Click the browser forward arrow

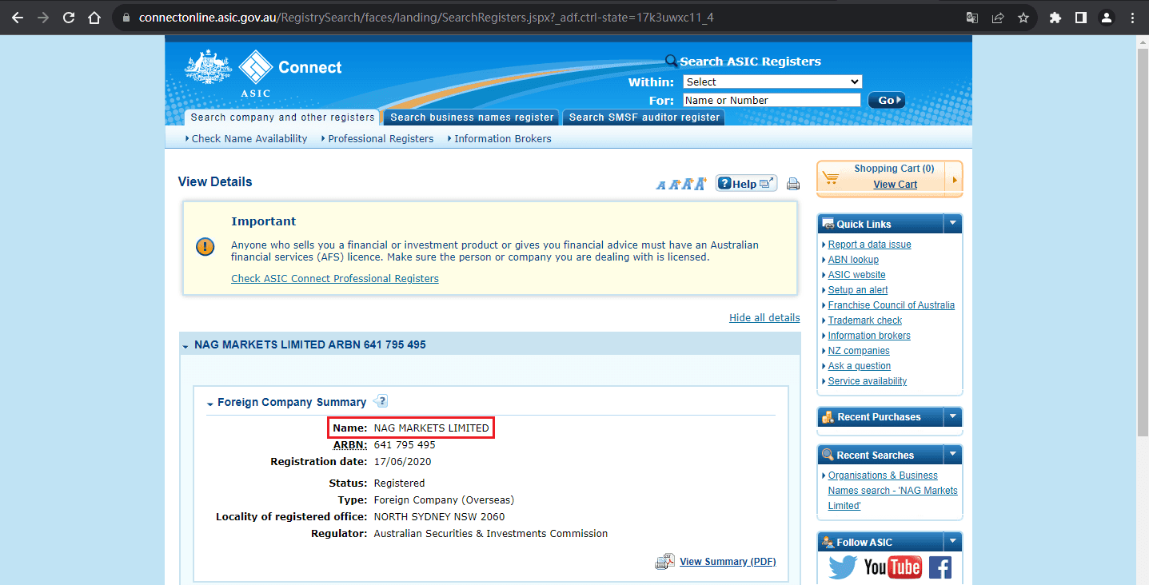pyautogui.click(x=43, y=18)
